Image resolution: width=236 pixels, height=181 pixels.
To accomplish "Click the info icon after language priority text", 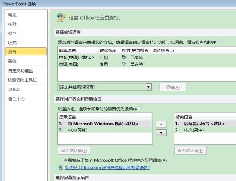I will pyautogui.click(x=139, y=108).
